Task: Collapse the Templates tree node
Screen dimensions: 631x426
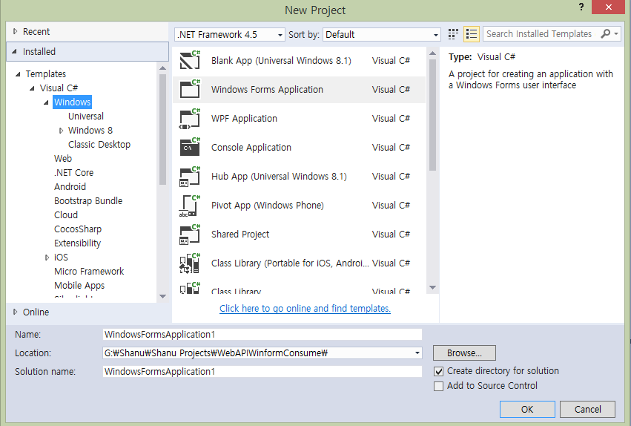Action: [x=18, y=74]
